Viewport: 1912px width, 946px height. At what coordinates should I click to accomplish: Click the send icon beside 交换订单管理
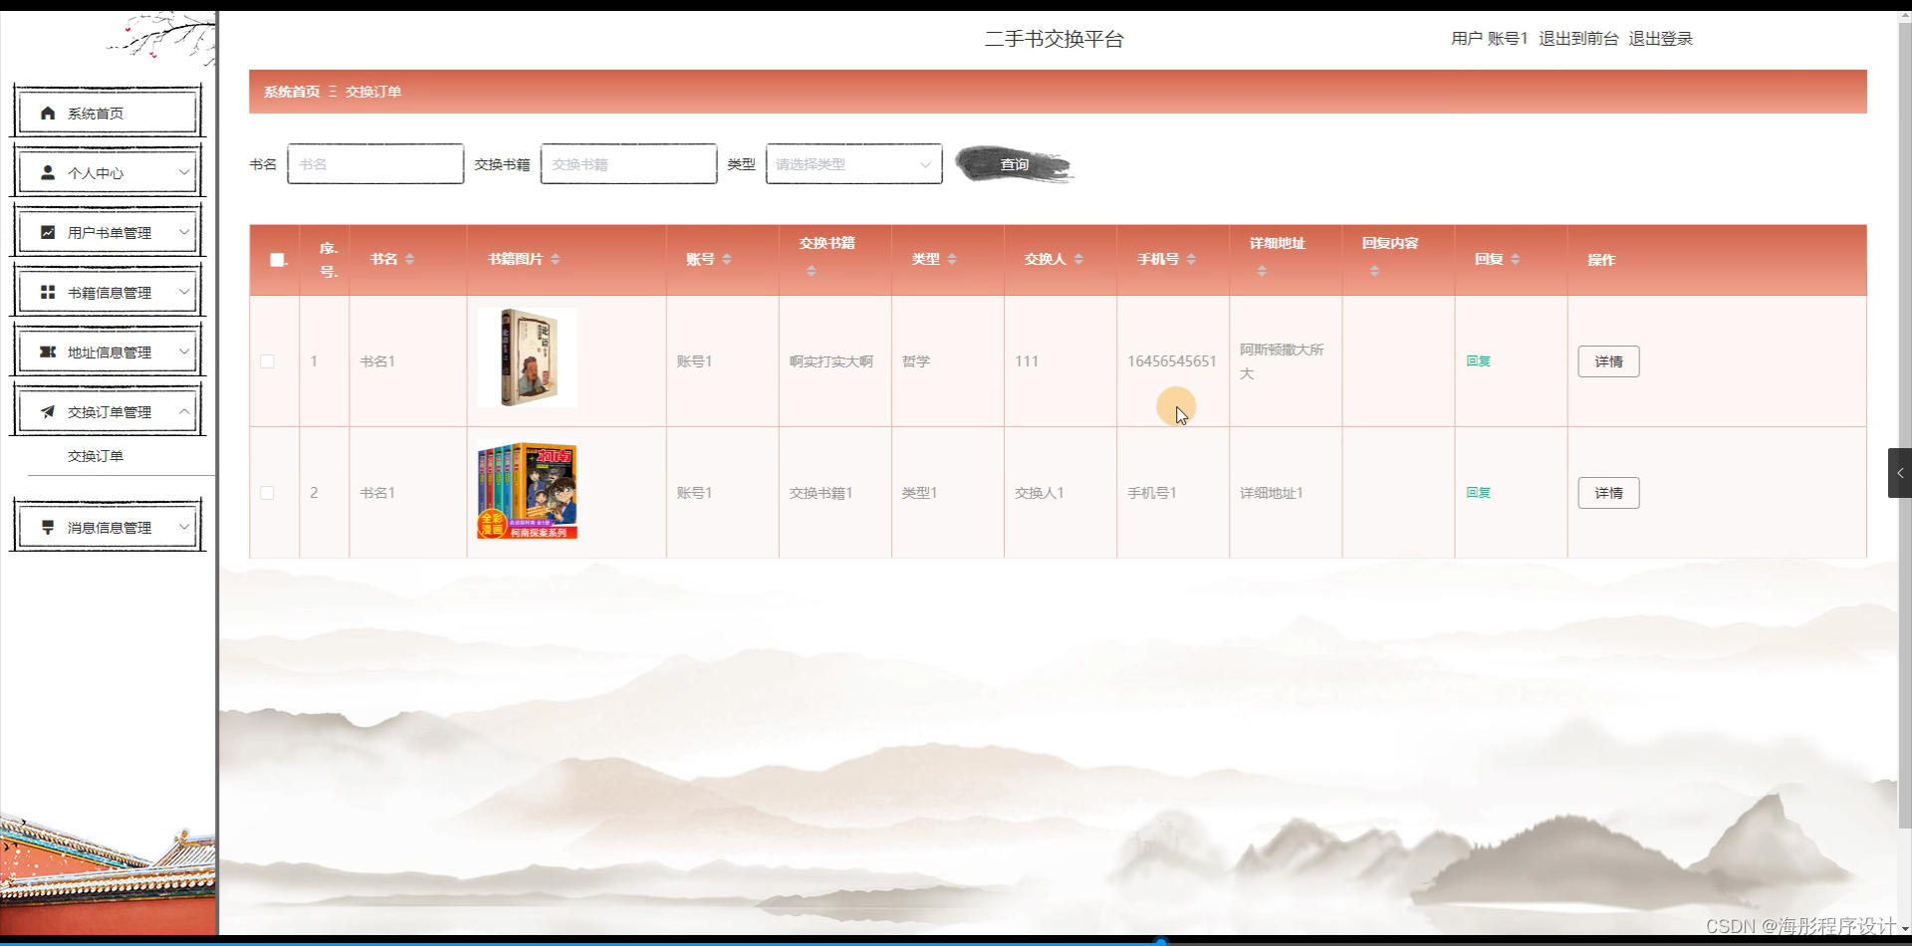[x=47, y=411]
